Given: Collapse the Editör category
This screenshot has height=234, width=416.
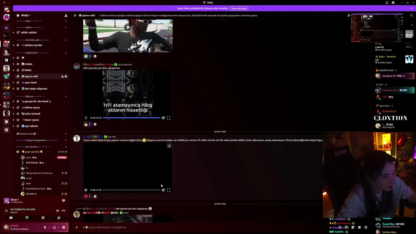Looking at the screenshot, I should 29,28.
